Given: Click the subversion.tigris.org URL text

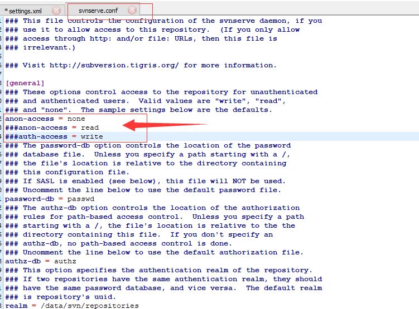Looking at the screenshot, I should pyautogui.click(x=114, y=65).
